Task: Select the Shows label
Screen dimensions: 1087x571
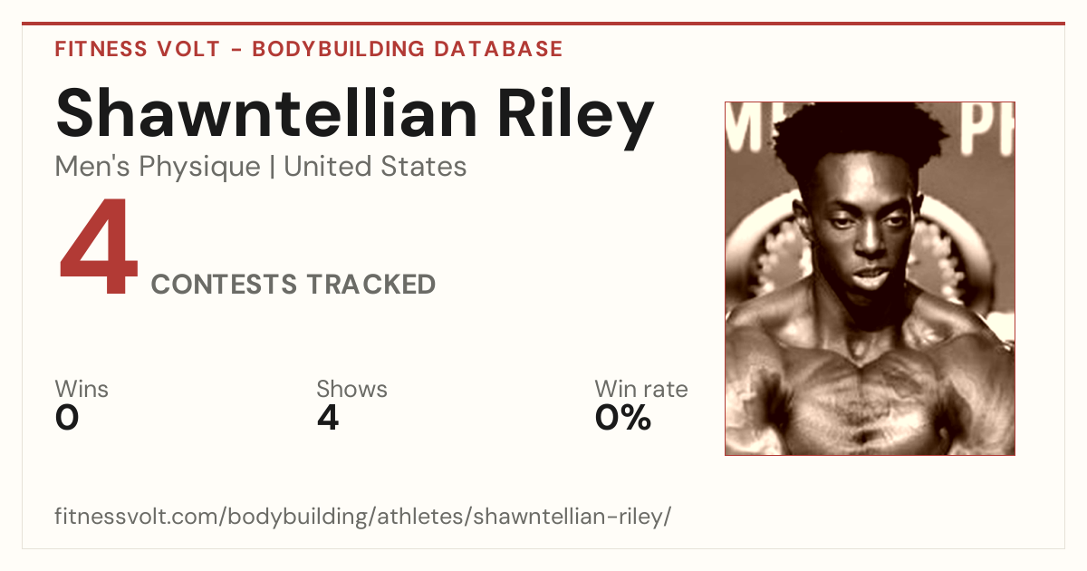Action: (x=351, y=389)
